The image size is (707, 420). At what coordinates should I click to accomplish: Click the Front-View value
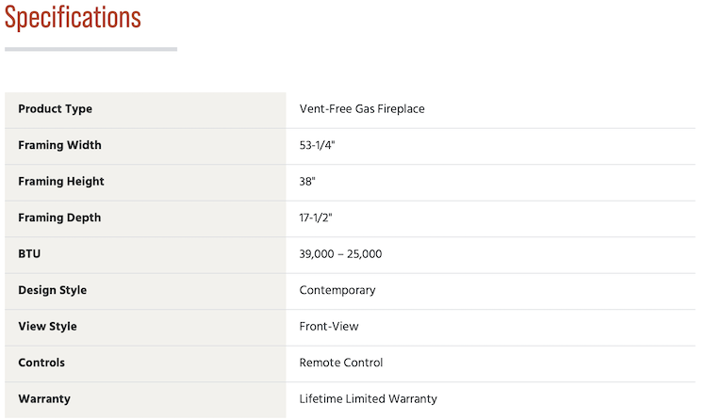click(329, 326)
